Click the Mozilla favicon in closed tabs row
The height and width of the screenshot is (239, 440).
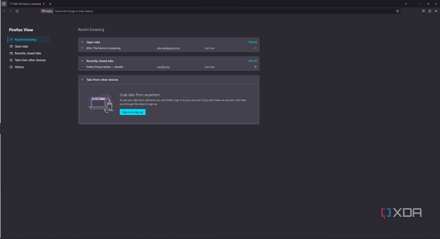tap(82, 67)
